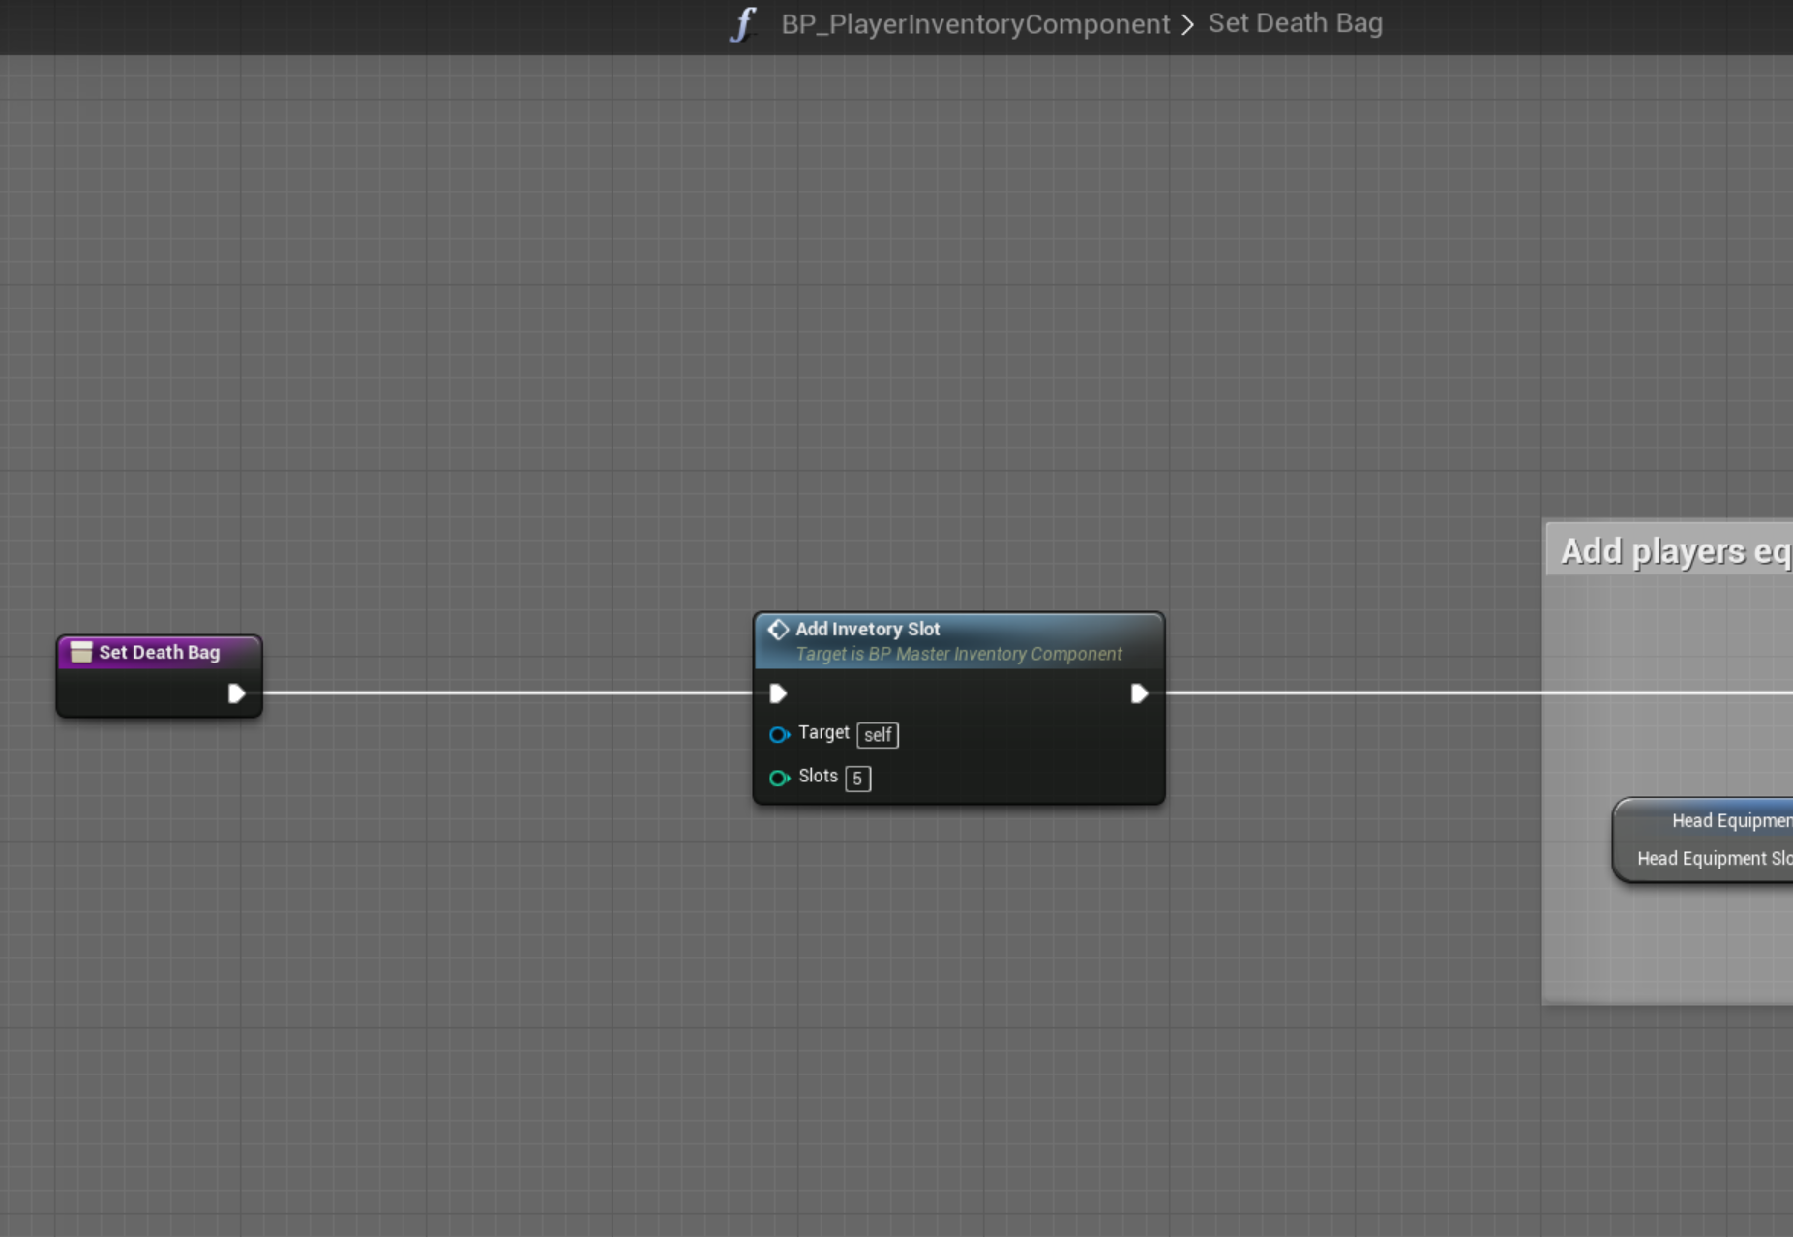This screenshot has height=1237, width=1793.
Task: Click the Set Death Bag output exec pin
Action: (236, 693)
